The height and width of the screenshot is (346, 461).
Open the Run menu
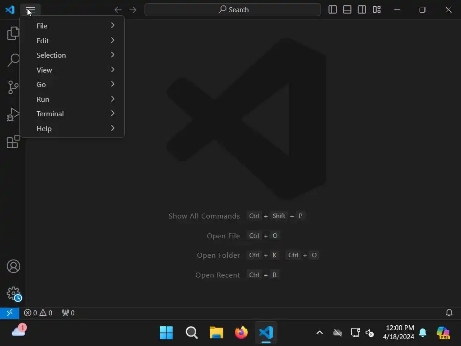(72, 99)
